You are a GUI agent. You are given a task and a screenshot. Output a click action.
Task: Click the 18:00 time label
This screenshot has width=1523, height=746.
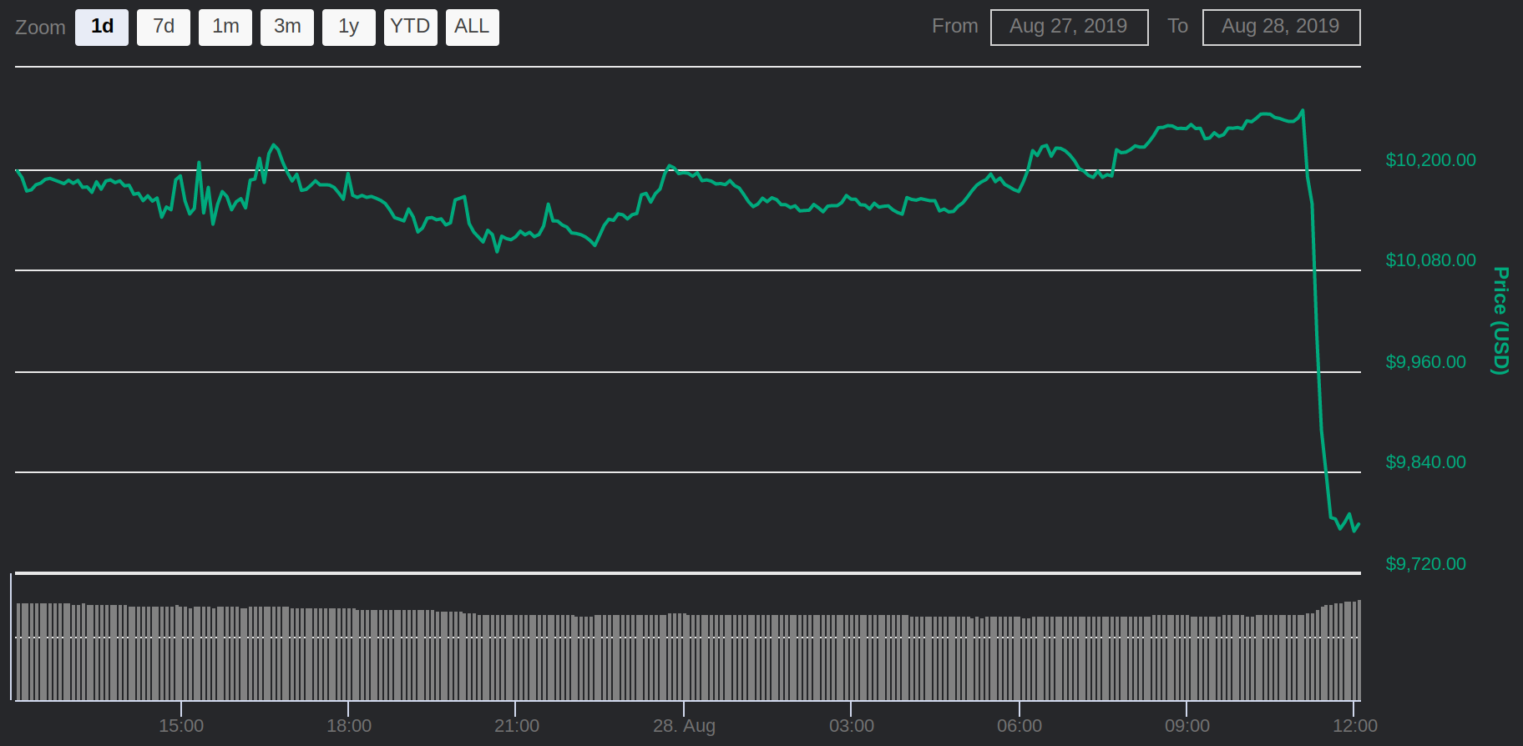(x=349, y=726)
